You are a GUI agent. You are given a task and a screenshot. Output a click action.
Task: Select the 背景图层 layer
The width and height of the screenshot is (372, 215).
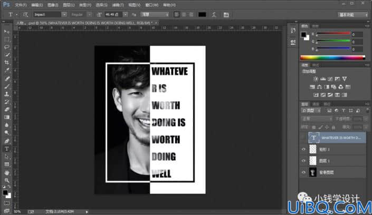(337, 172)
